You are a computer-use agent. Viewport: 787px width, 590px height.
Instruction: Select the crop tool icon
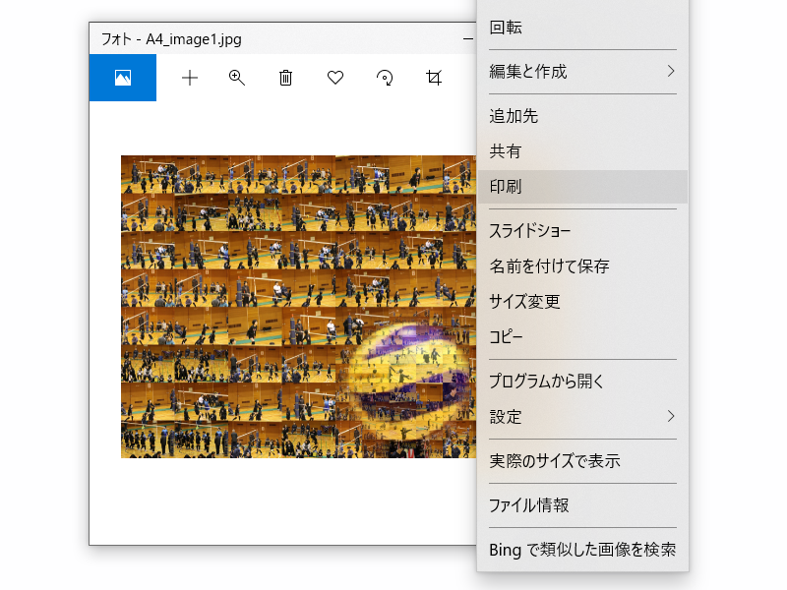pyautogui.click(x=434, y=78)
